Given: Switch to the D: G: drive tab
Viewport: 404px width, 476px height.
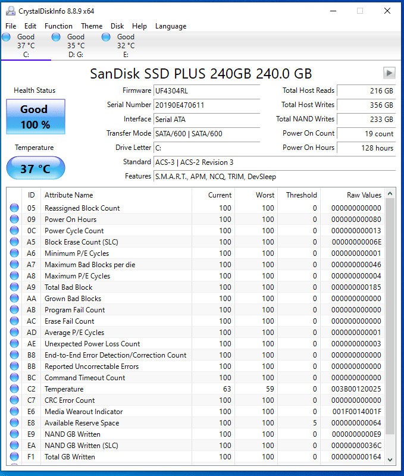Looking at the screenshot, I should (75, 46).
